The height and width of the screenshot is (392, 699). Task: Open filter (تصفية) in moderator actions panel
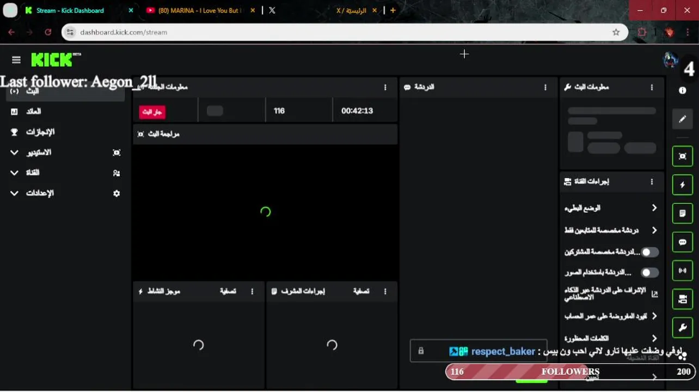[x=361, y=291]
